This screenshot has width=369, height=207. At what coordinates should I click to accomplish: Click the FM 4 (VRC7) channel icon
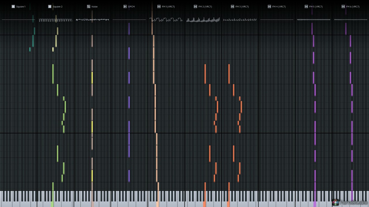coord(269,7)
